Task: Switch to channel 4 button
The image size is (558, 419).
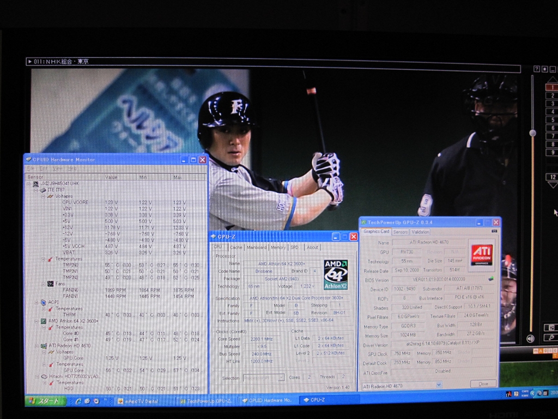Action: (x=551, y=112)
